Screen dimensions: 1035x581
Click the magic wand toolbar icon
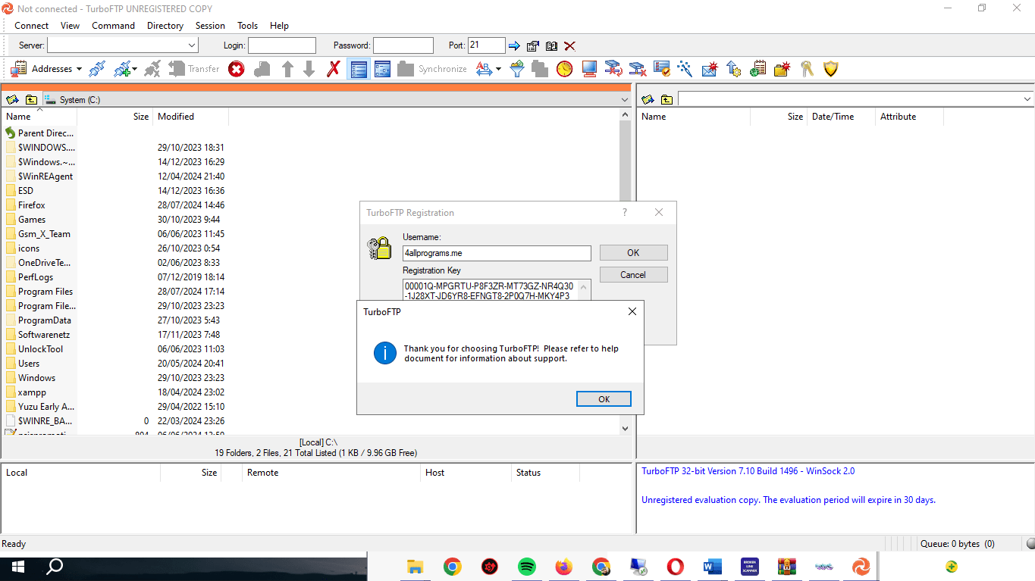pos(685,69)
